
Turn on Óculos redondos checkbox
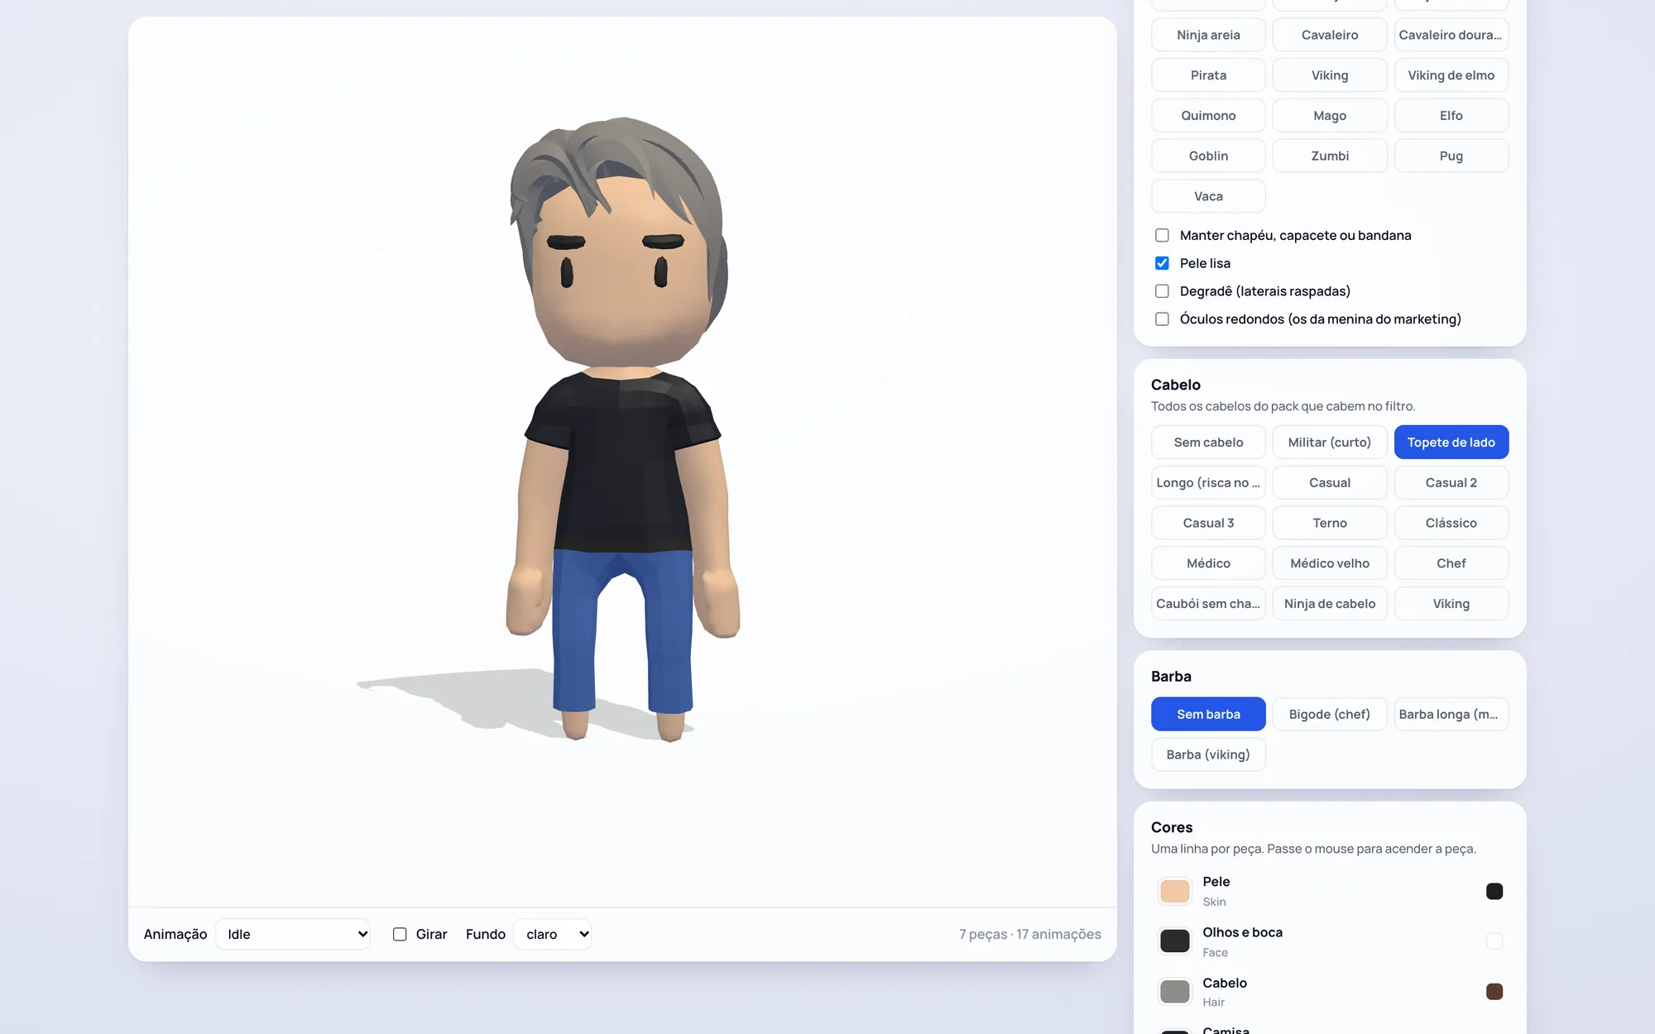click(1162, 319)
